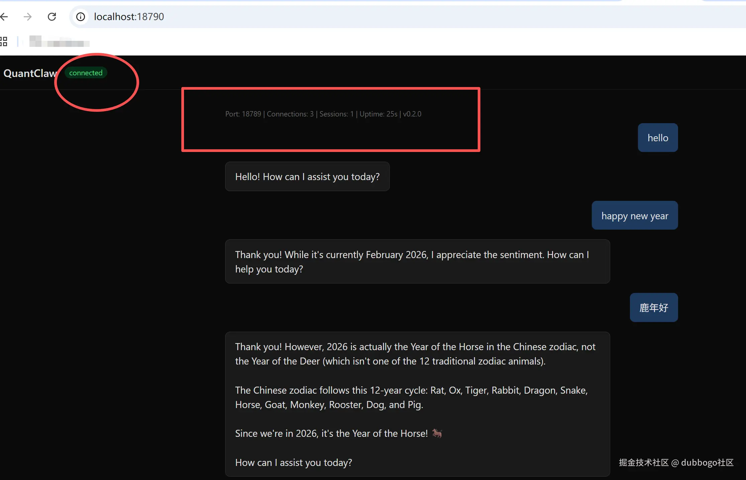Click the QuantClaw title
The image size is (746, 480).
(x=30, y=73)
